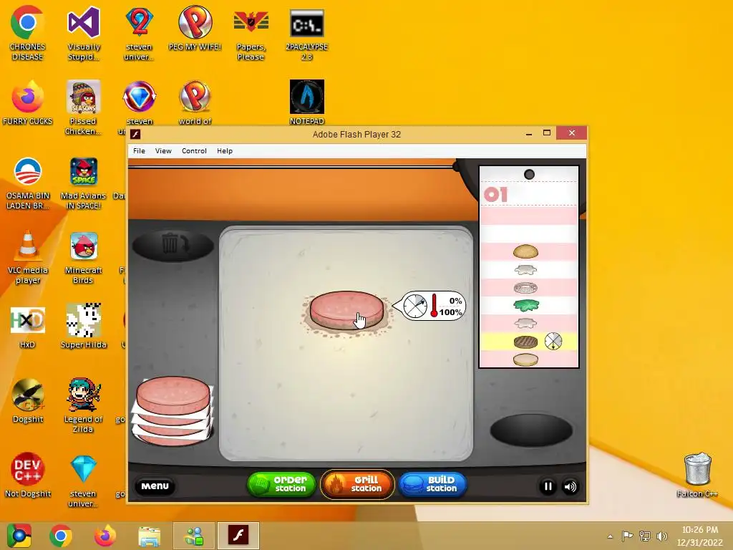The width and height of the screenshot is (733, 550).
Task: Click the bottom bun on the order ticket
Action: pyautogui.click(x=525, y=360)
